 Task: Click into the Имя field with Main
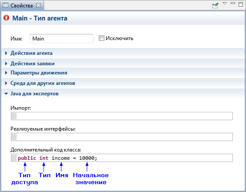62,38
